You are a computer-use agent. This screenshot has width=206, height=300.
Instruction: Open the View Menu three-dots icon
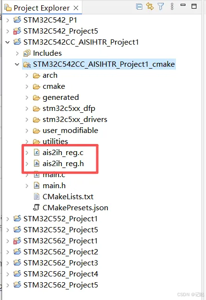tap(172, 7)
